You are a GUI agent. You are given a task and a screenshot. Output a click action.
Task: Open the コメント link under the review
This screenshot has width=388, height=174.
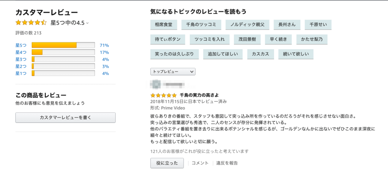point(200,163)
